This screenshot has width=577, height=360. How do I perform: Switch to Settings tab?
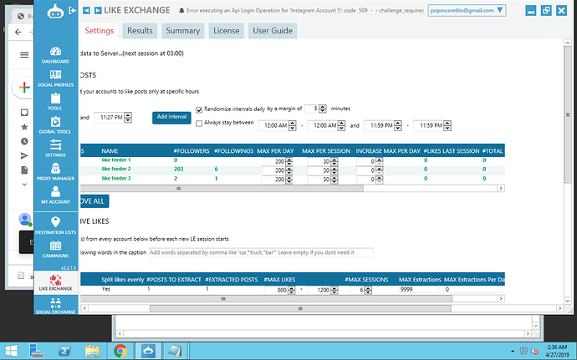click(x=100, y=31)
